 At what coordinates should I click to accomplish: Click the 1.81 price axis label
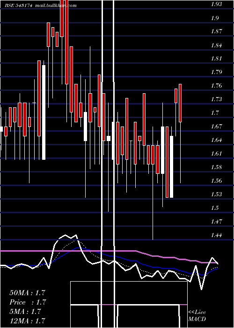tap(217, 59)
